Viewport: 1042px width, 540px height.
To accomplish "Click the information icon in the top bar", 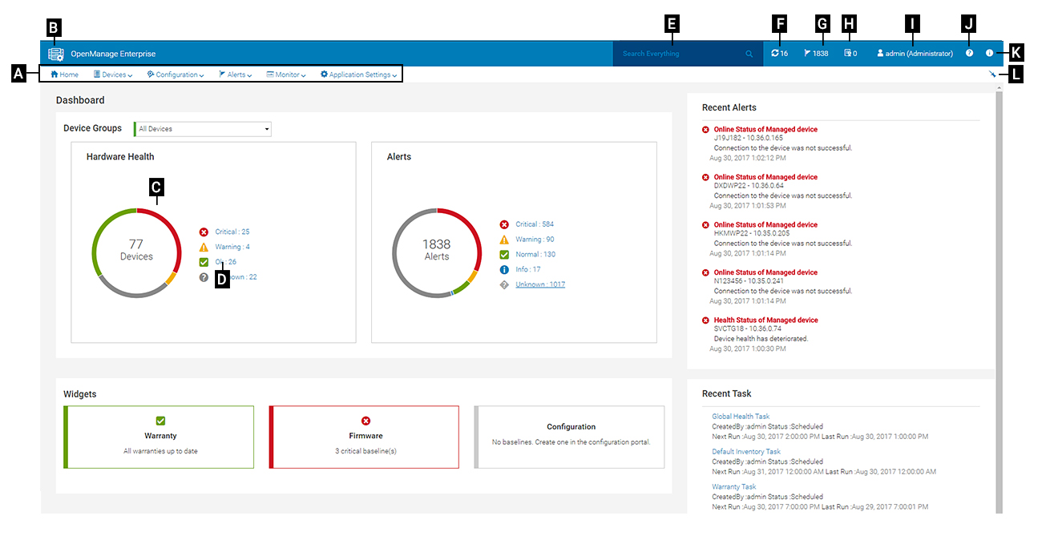I will pos(989,53).
